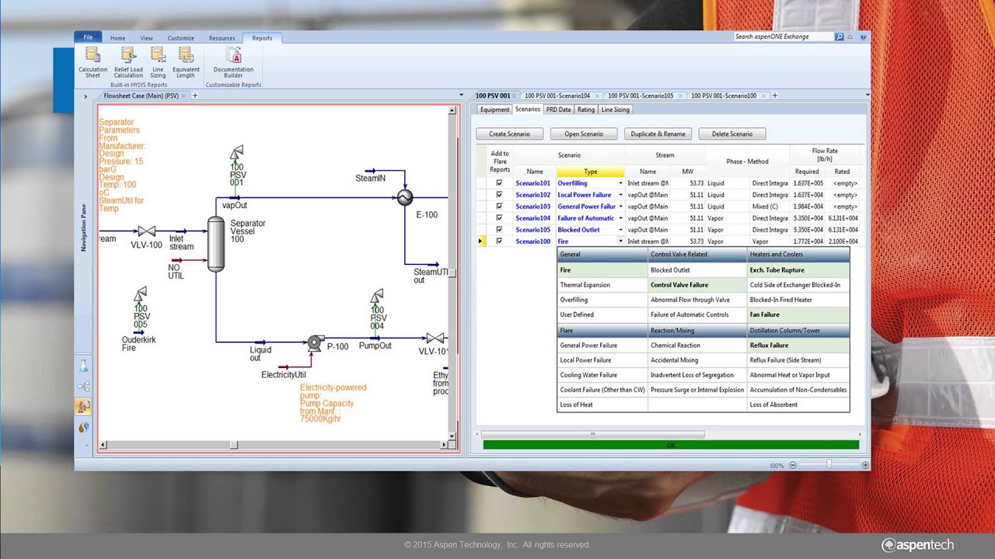Viewport: 995px width, 559px height.
Task: Open the Properties environment flask icon
Action: [83, 366]
